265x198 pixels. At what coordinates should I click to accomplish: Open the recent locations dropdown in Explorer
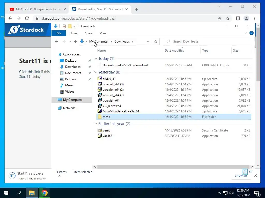pos(70,42)
